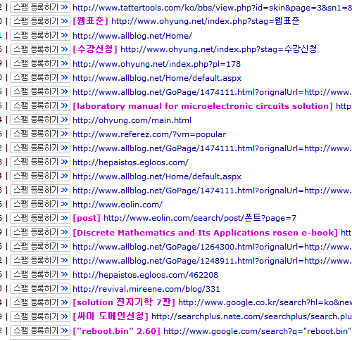The image size is (352, 341).
Task: Register spam for ohyung.com/main.html row
Action: 40,120
